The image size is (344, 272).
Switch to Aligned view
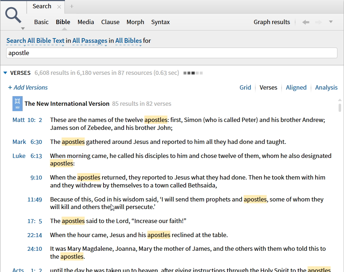296,87
